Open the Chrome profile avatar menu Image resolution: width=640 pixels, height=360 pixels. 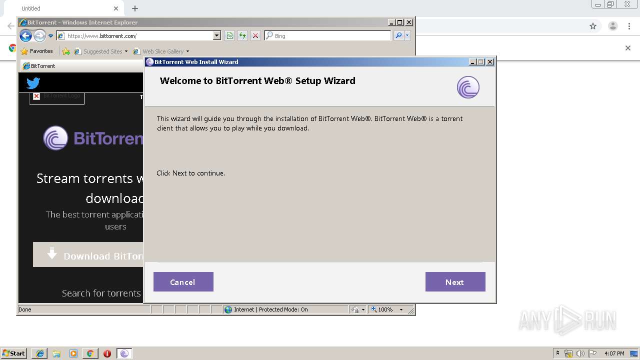613,26
